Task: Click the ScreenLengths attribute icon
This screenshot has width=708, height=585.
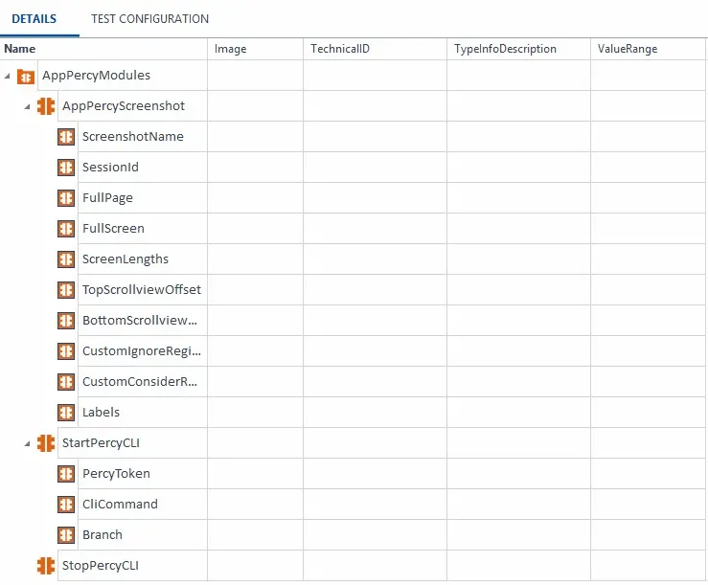Action: [x=66, y=259]
